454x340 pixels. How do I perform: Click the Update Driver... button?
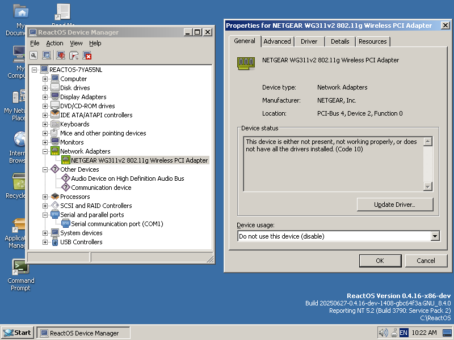pos(395,205)
